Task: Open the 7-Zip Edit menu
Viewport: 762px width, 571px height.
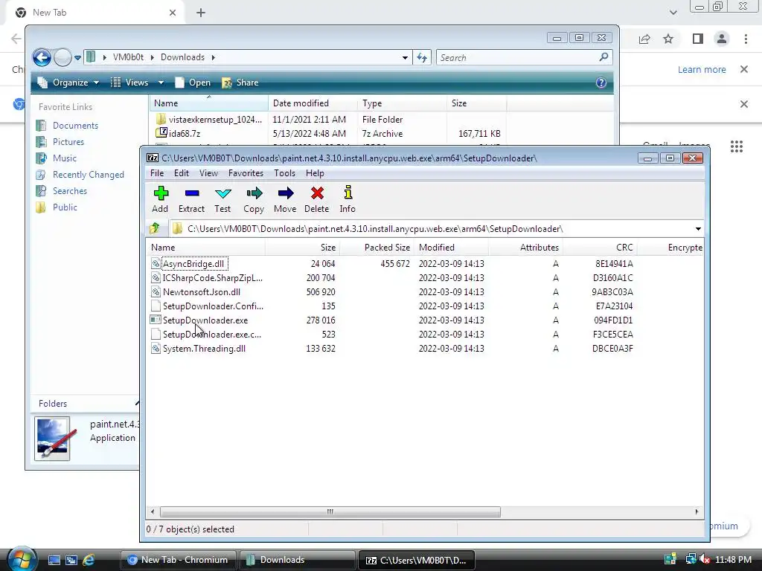Action: click(182, 173)
